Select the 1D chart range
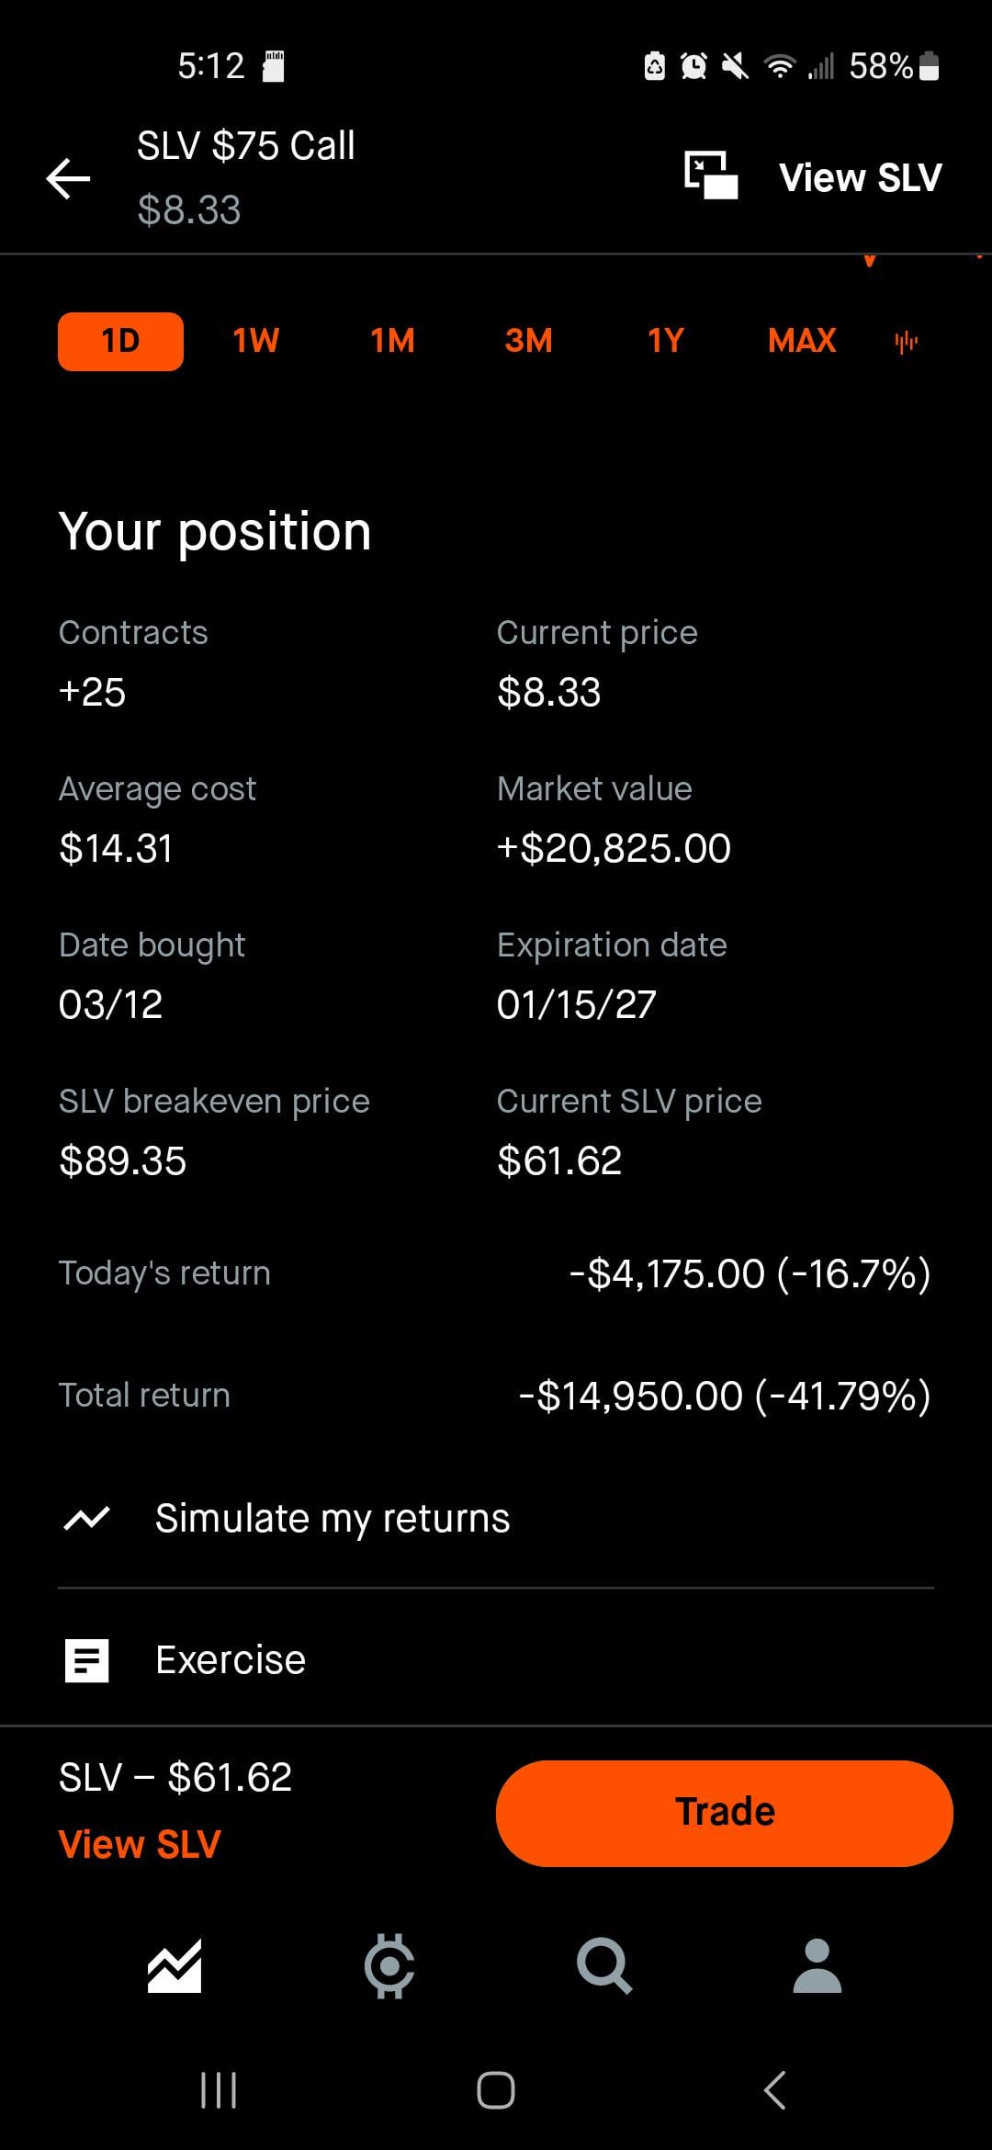Image resolution: width=992 pixels, height=2150 pixels. point(120,342)
